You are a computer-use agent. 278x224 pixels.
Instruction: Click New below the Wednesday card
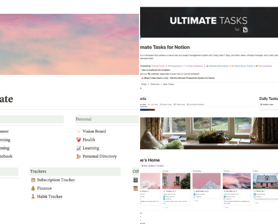click(x=196, y=201)
